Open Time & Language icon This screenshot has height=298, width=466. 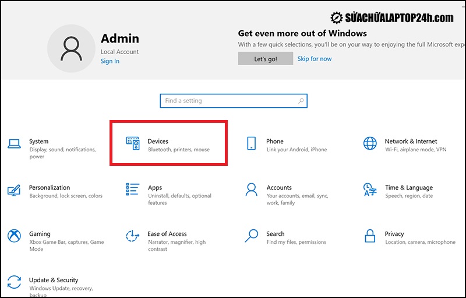[370, 190]
